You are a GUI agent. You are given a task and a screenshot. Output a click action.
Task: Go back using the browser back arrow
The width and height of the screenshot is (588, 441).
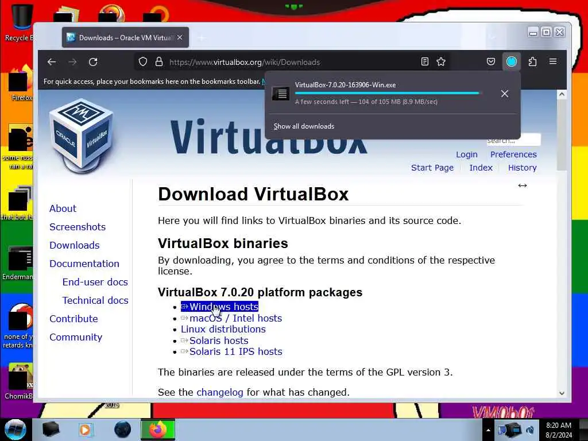click(52, 62)
